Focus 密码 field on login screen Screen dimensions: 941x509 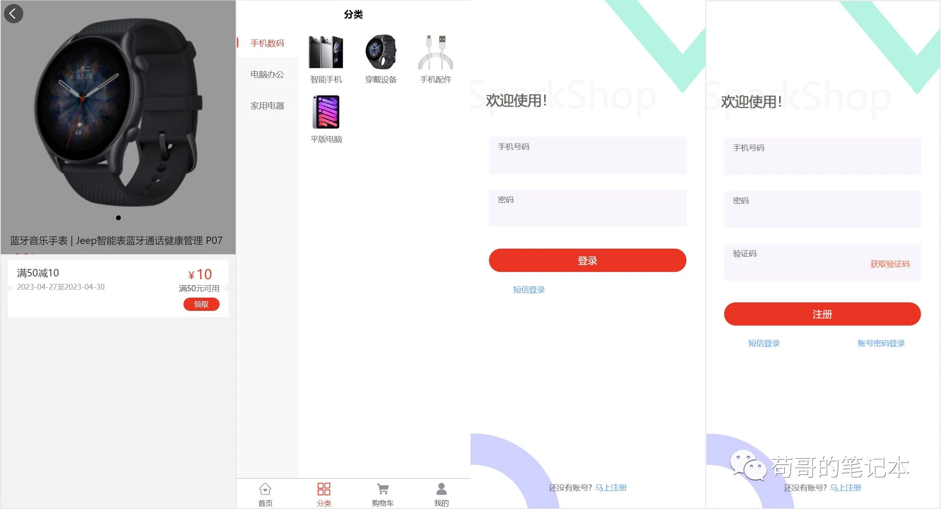tap(588, 208)
